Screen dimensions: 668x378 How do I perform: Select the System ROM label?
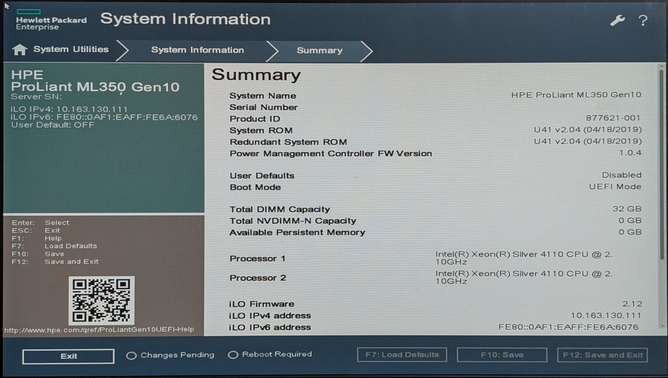point(261,130)
